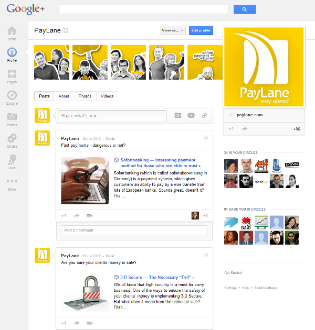Share the 3-D Secure post
This screenshot has width=315, height=330.
[x=77, y=323]
